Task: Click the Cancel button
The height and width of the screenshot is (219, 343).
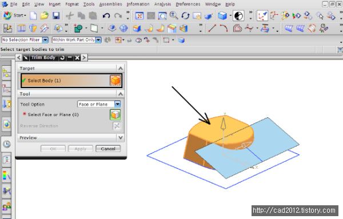Action: [108, 149]
